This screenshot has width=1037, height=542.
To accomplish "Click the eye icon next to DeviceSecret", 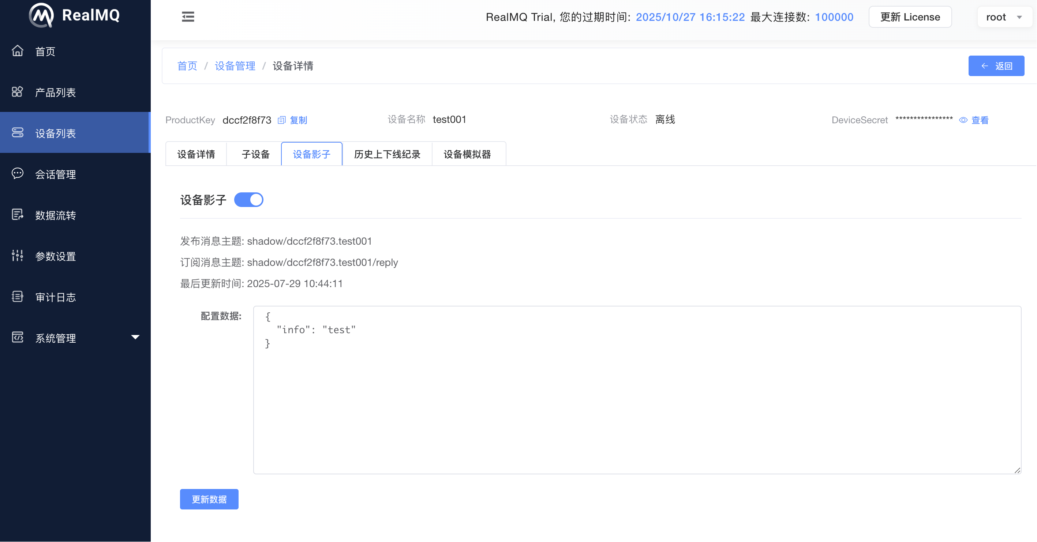I will (x=963, y=120).
